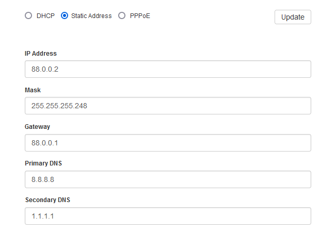Click the "Secondary DNS" field label

pos(47,199)
